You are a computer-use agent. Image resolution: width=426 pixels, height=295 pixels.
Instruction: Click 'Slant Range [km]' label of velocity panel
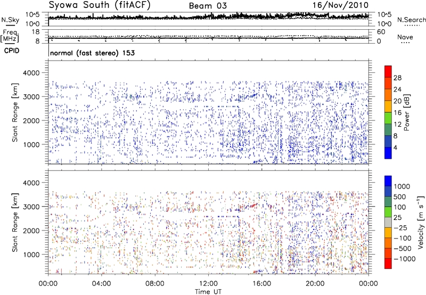(x=15, y=223)
